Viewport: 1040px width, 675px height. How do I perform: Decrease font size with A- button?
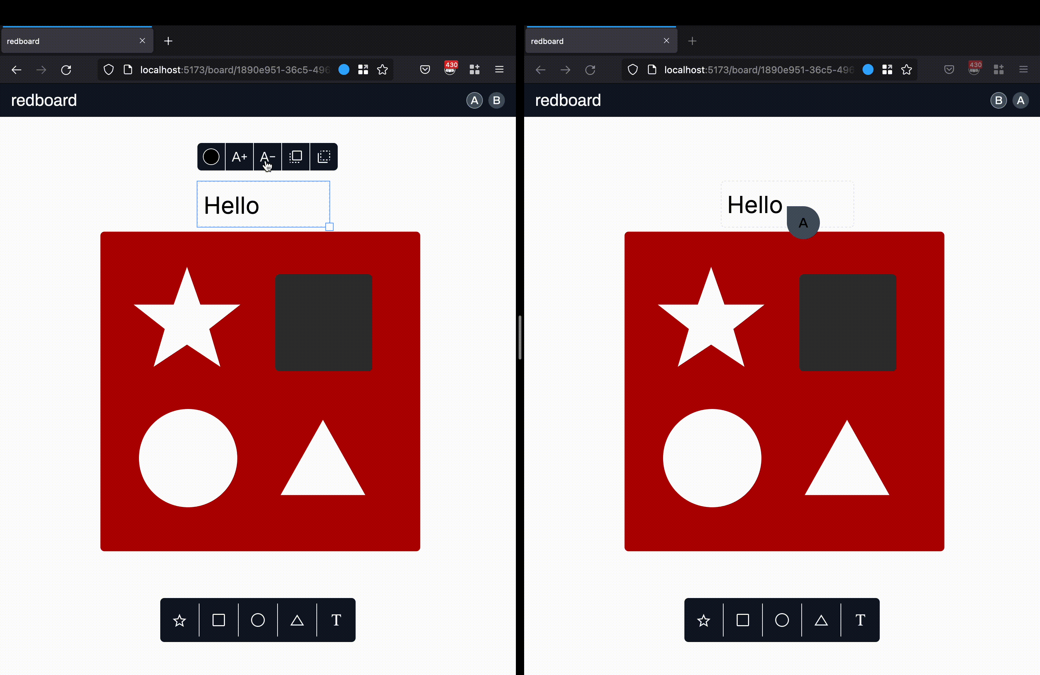pos(267,157)
